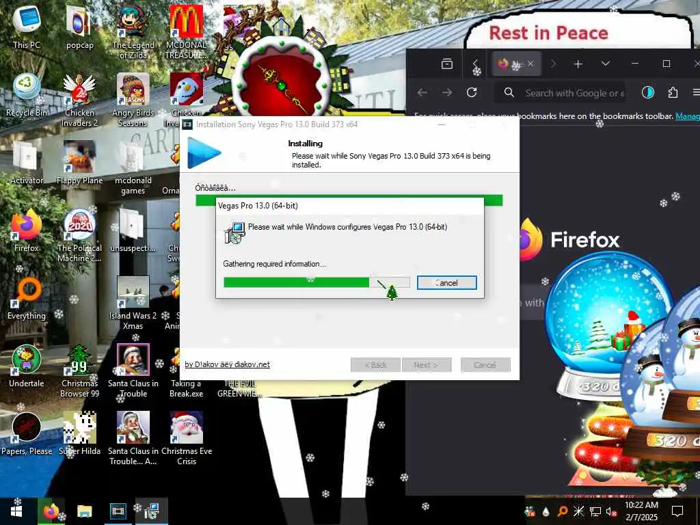Select the Activator desktop icon
This screenshot has width=700, height=525.
click(x=27, y=163)
